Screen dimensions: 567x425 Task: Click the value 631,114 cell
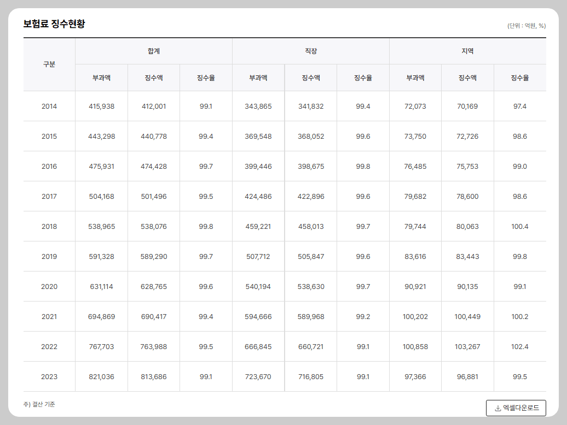(102, 286)
